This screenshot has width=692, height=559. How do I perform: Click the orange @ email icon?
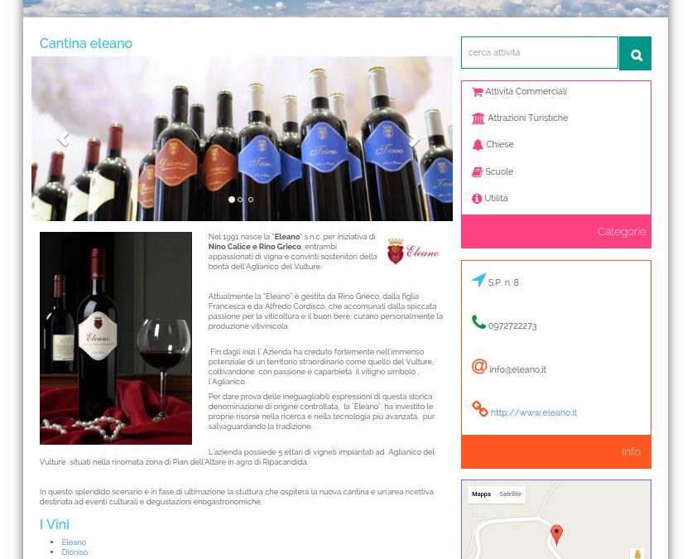(479, 366)
